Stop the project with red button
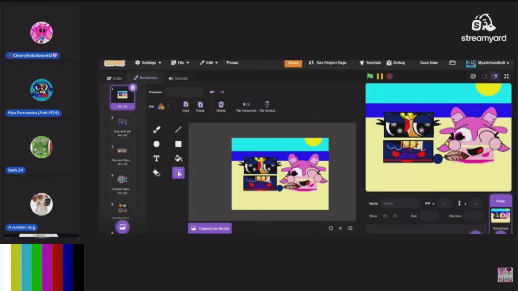This screenshot has height=291, width=518. click(x=390, y=77)
